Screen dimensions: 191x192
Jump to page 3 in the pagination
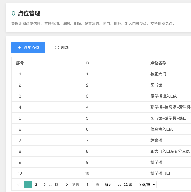tap(45, 185)
